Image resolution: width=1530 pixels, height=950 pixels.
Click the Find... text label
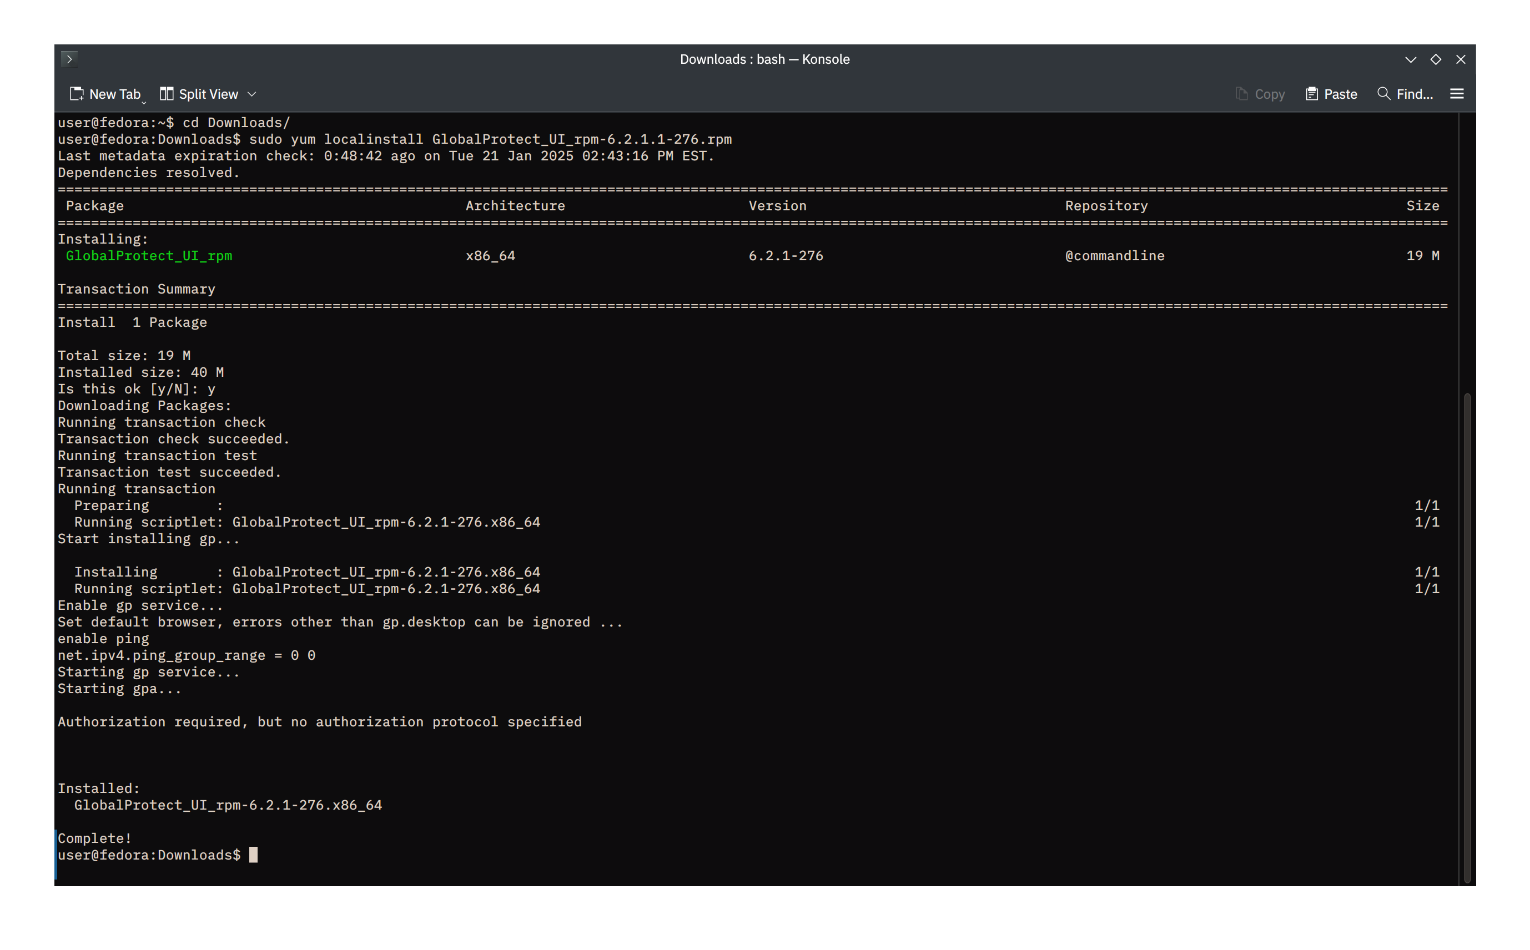coord(1415,94)
